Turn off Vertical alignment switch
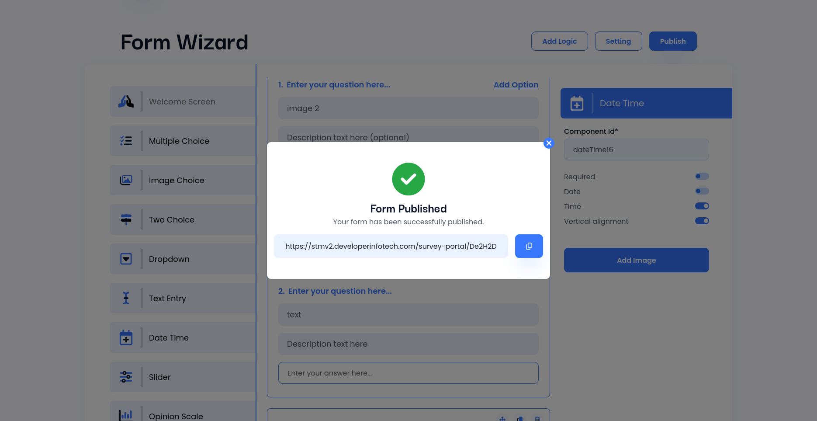Viewport: 817px width, 421px height. coord(702,221)
